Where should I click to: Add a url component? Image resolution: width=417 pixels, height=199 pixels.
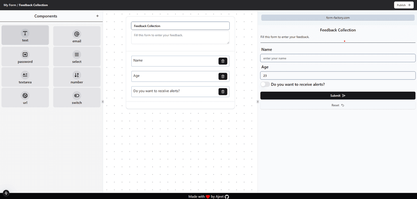[x=25, y=97]
